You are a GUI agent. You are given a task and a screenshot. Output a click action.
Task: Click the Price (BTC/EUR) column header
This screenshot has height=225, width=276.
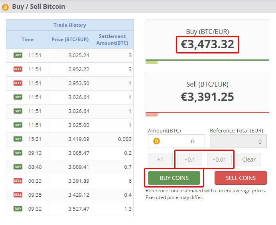pos(70,39)
